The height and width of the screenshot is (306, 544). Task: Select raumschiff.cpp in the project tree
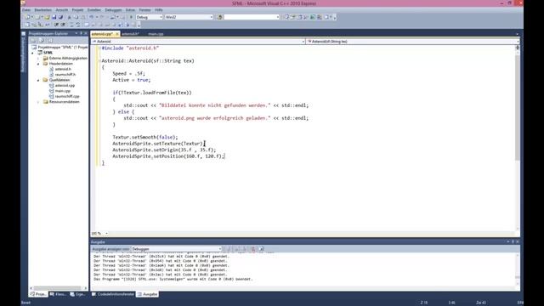pos(67,96)
